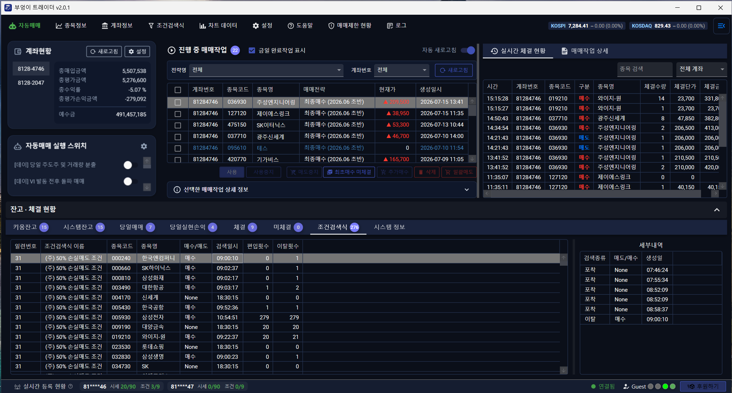Viewport: 732px width, 393px height.
Task: Click the help icon next to 실시간 등록 현황
Action: 70,386
